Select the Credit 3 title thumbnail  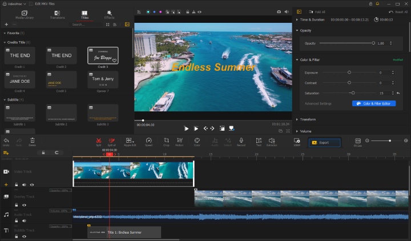[103, 55]
